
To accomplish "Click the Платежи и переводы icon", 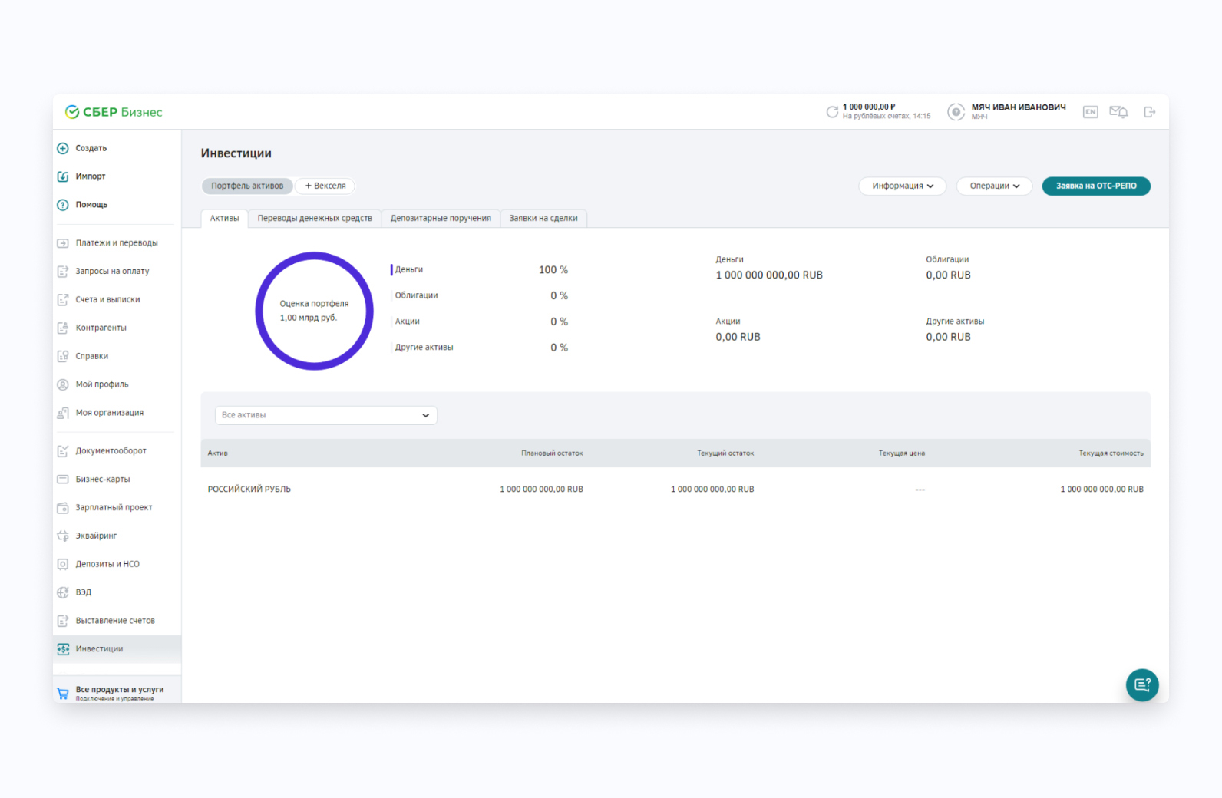I will pyautogui.click(x=63, y=243).
